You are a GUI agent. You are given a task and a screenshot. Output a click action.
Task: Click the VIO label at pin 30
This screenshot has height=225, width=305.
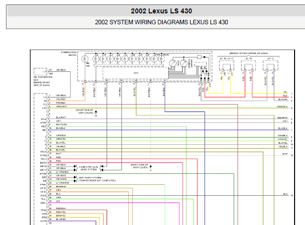click(x=58, y=201)
